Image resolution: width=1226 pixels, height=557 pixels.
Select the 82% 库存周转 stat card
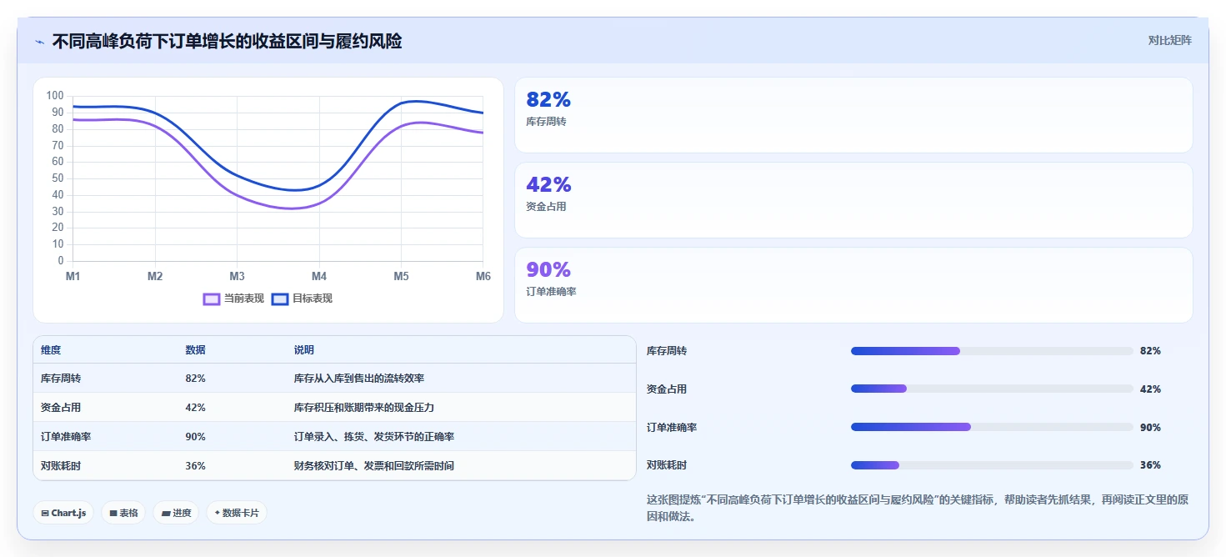[x=853, y=115]
